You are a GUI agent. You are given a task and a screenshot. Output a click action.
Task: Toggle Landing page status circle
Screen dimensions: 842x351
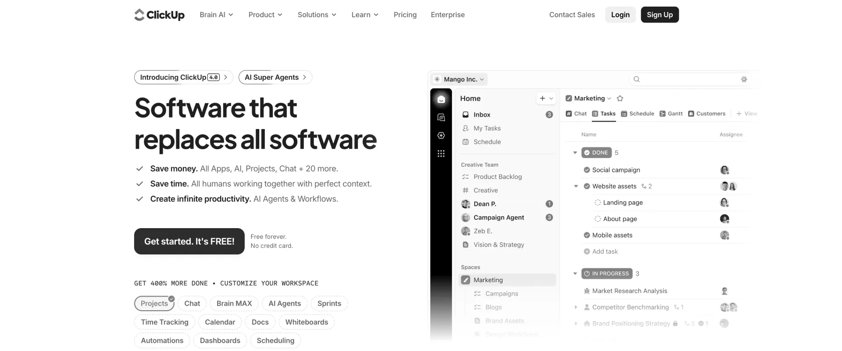coord(597,203)
